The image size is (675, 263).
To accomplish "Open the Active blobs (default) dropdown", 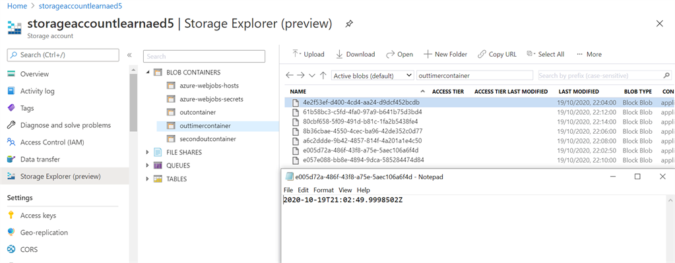I will (372, 76).
